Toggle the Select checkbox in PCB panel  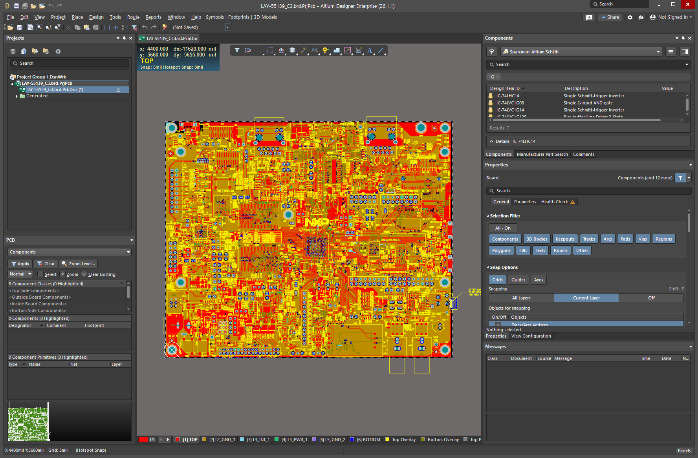pos(40,274)
